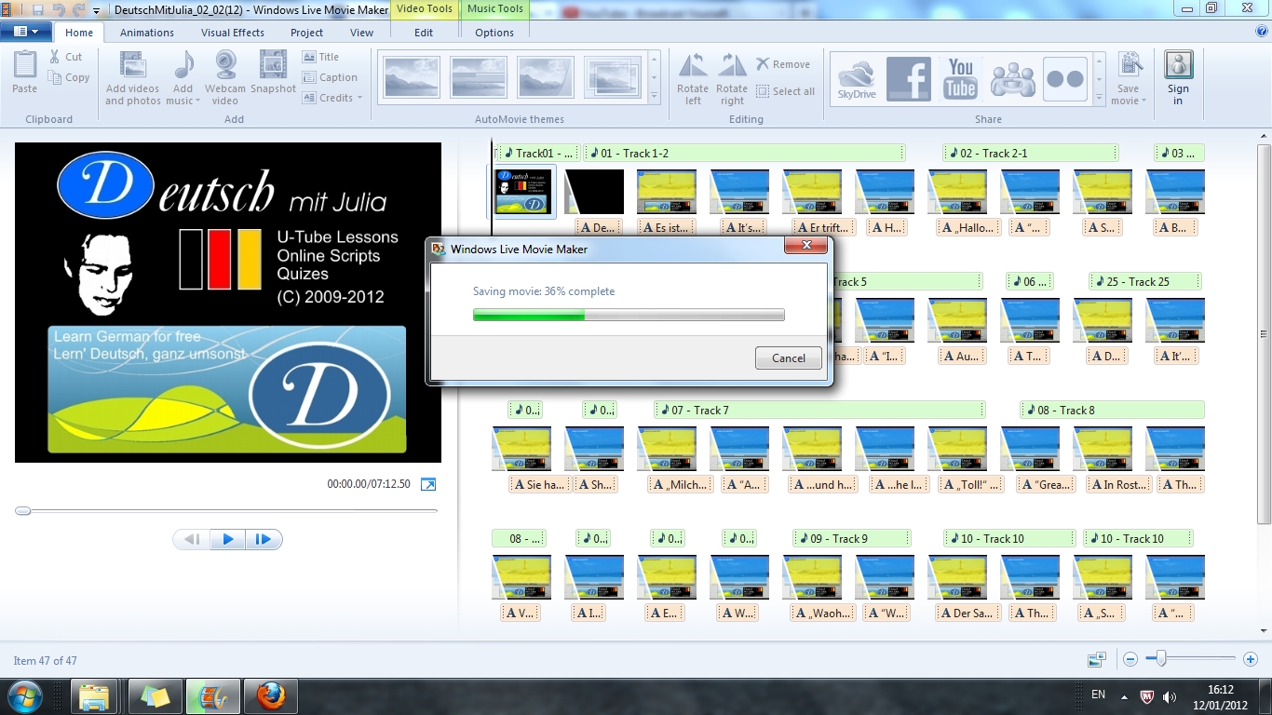Open the Visual Effects tab
Viewport: 1272px width, 715px height.
[233, 33]
